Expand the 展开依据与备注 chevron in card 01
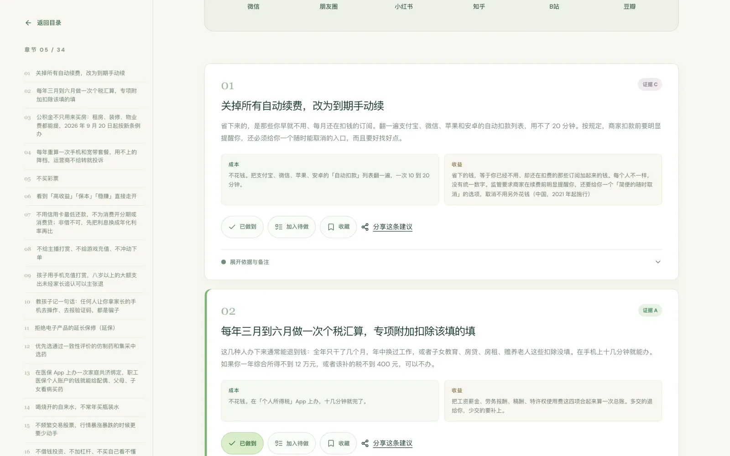The height and width of the screenshot is (456, 730). click(658, 262)
